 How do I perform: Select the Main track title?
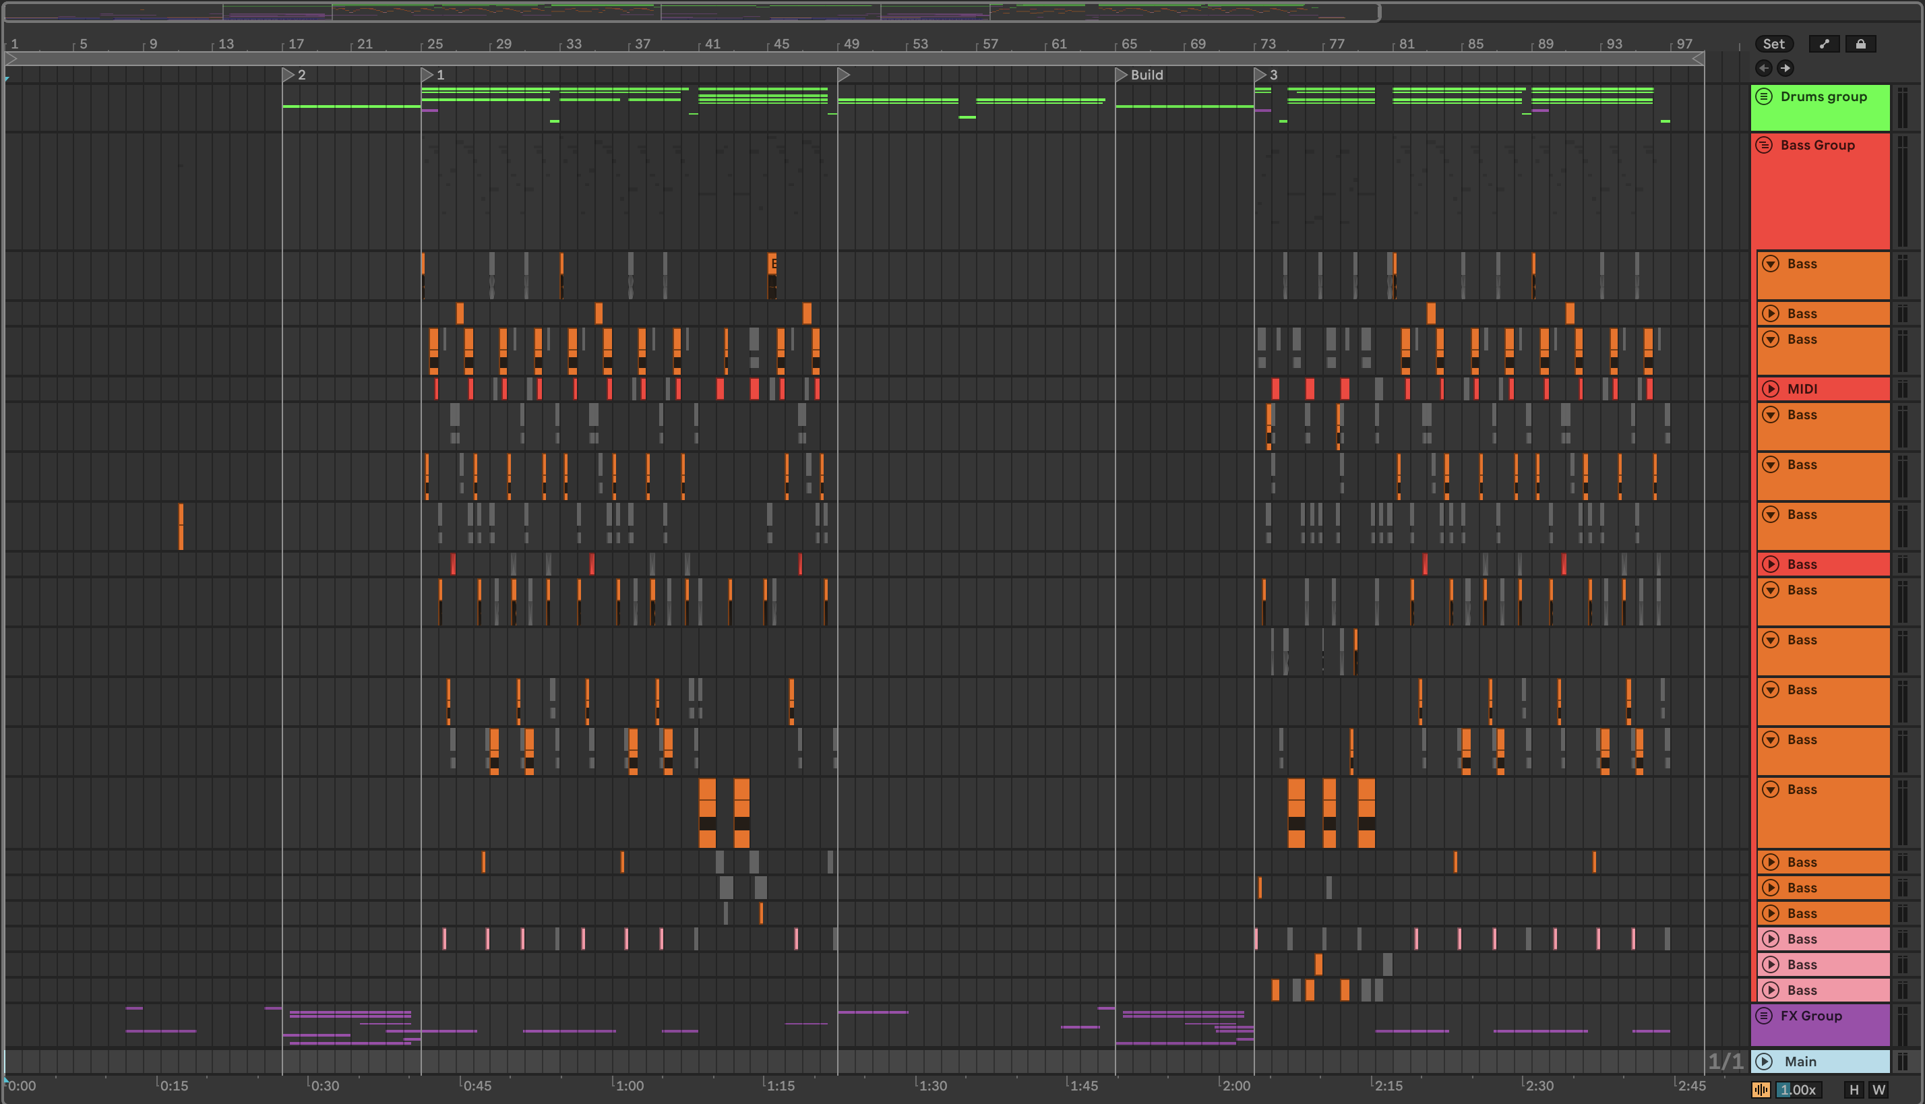1800,1062
